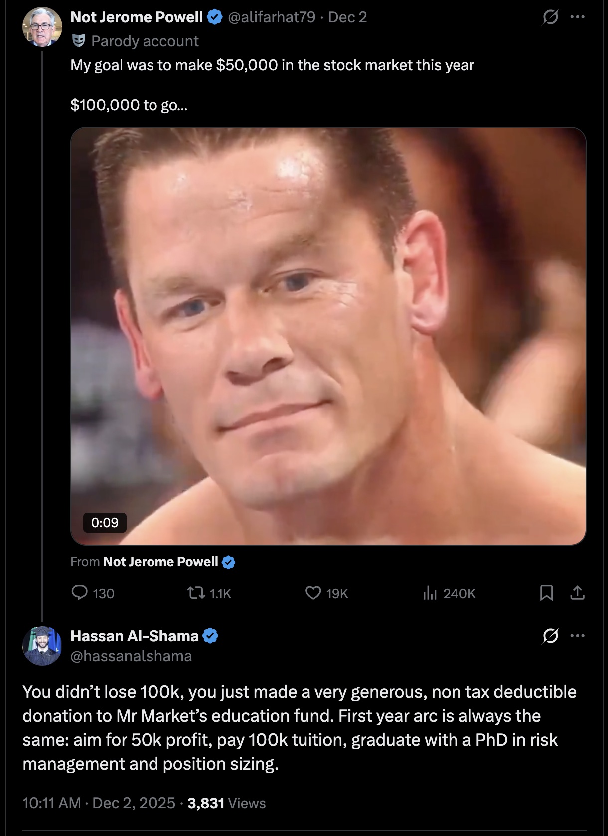Click the Dec 2 tweet timestamp
The image size is (608, 836).
[347, 17]
